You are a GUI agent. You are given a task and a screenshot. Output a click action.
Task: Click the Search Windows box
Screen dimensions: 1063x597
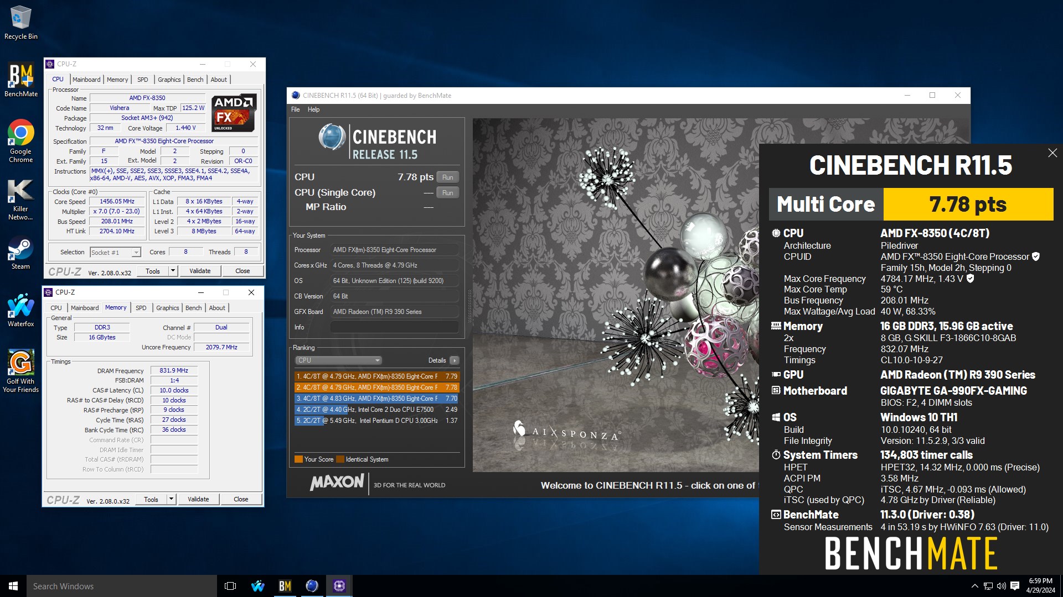coord(122,586)
